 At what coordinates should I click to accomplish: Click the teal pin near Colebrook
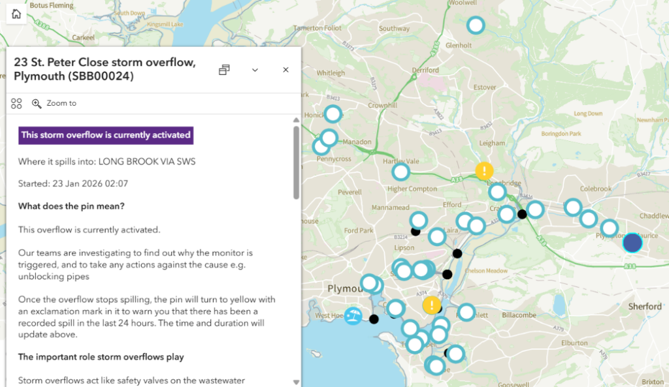(x=572, y=207)
